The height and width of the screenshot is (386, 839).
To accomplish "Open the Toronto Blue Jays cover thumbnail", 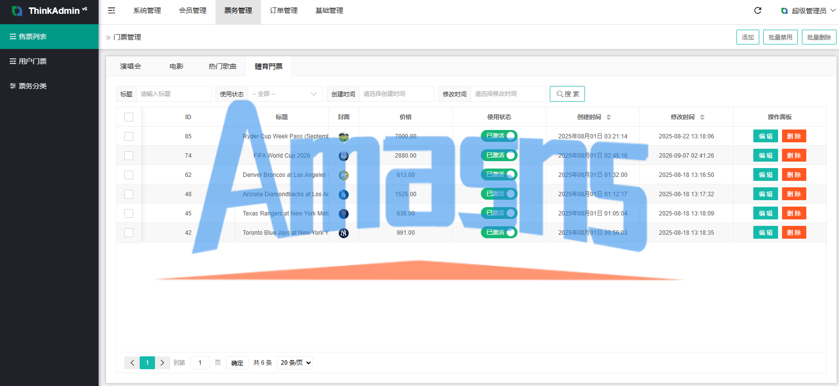I will [344, 233].
